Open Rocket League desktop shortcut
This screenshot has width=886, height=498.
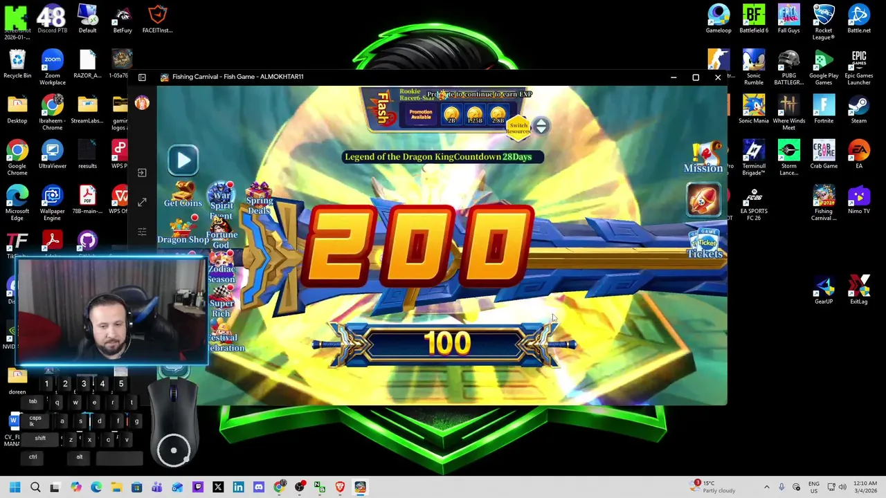coord(824,22)
